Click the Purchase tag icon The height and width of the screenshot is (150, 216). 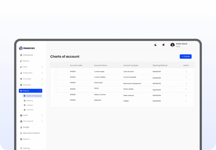21,79
